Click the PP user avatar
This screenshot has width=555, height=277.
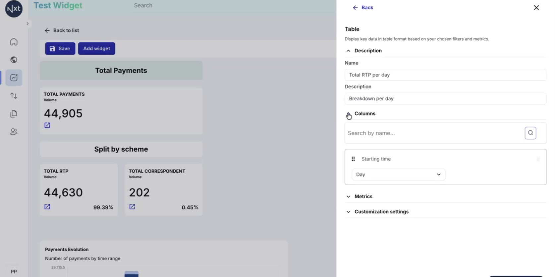[x=14, y=272]
